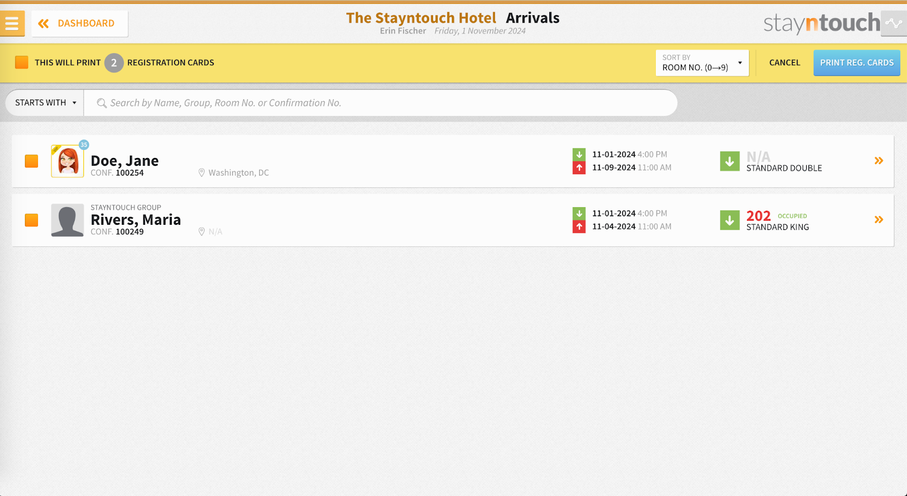This screenshot has height=496, width=907.
Task: Open Rivers, Maria reservation name
Action: coord(136,220)
